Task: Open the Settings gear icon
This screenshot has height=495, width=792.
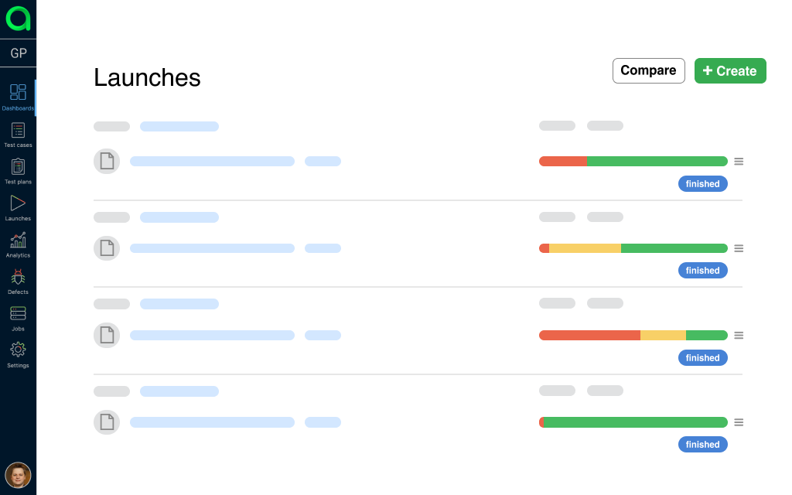Action: (x=18, y=351)
